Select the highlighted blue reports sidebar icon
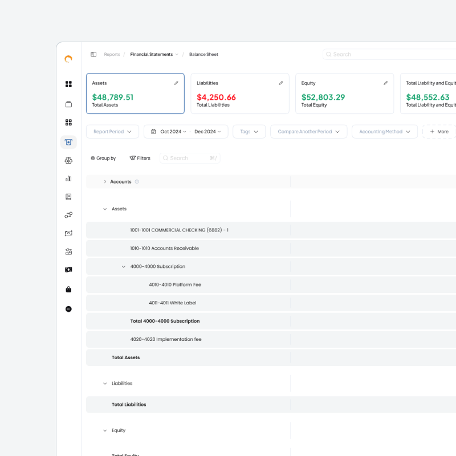 [68, 142]
